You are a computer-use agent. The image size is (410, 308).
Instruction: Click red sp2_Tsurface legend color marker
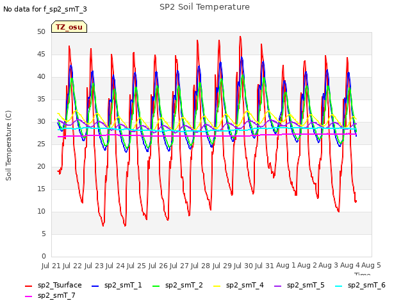point(28,286)
